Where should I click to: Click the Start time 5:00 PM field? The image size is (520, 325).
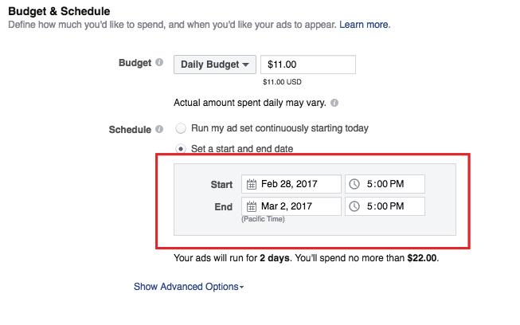(392, 184)
